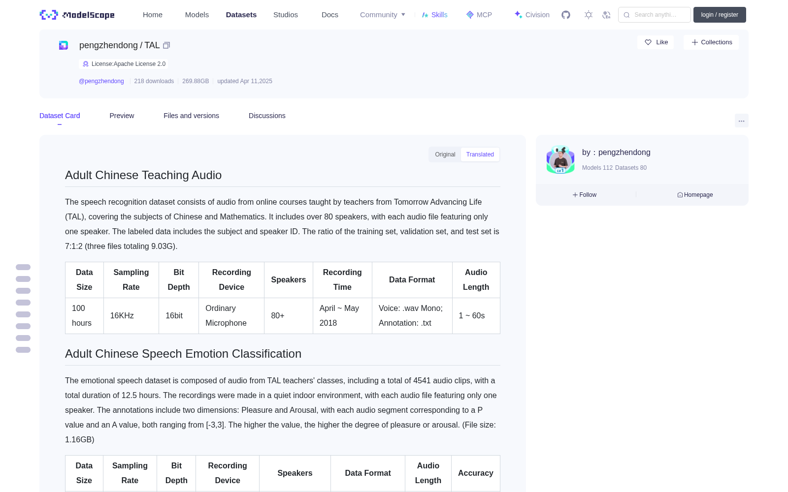Image resolution: width=788 pixels, height=492 pixels.
Task: Expand the Community dropdown menu
Action: (x=383, y=15)
